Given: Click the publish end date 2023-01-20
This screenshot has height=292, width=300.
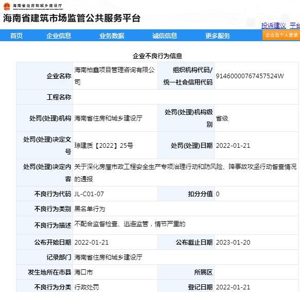Looking at the screenshot, I should 233,243.
